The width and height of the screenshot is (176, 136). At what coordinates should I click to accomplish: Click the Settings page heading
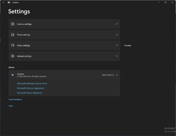[19, 12]
